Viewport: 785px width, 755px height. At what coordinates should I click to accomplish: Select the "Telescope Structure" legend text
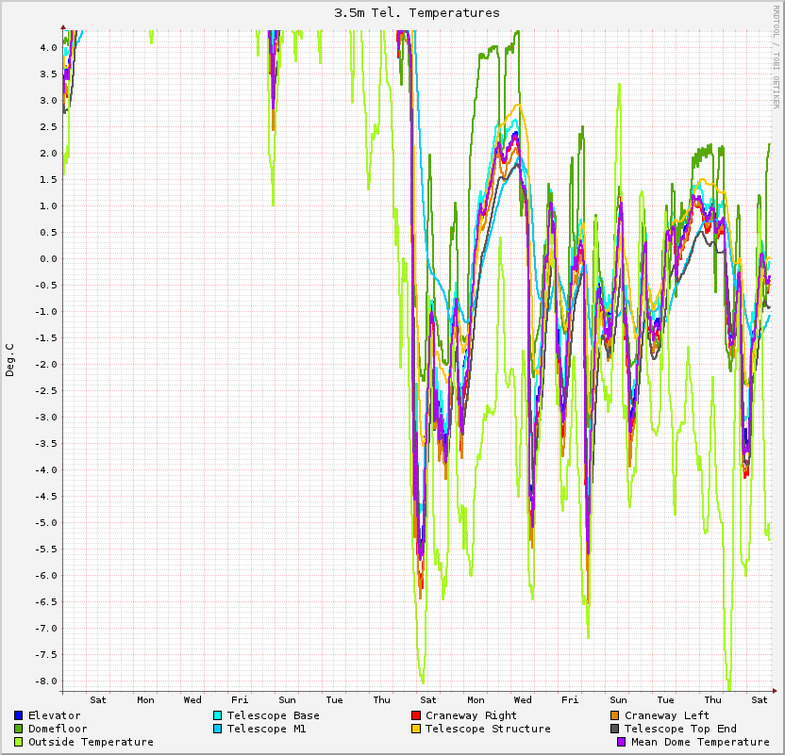[x=488, y=729]
